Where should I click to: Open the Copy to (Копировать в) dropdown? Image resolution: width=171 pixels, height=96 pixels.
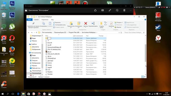(x=79, y=25)
